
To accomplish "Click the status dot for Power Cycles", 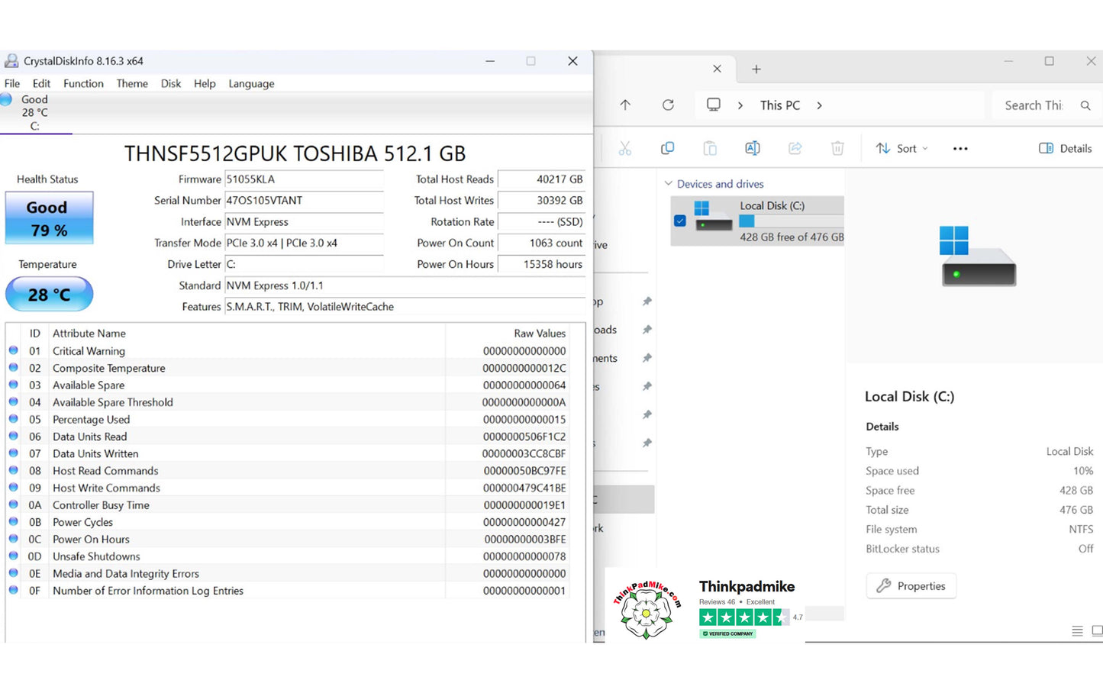I will [x=14, y=522].
